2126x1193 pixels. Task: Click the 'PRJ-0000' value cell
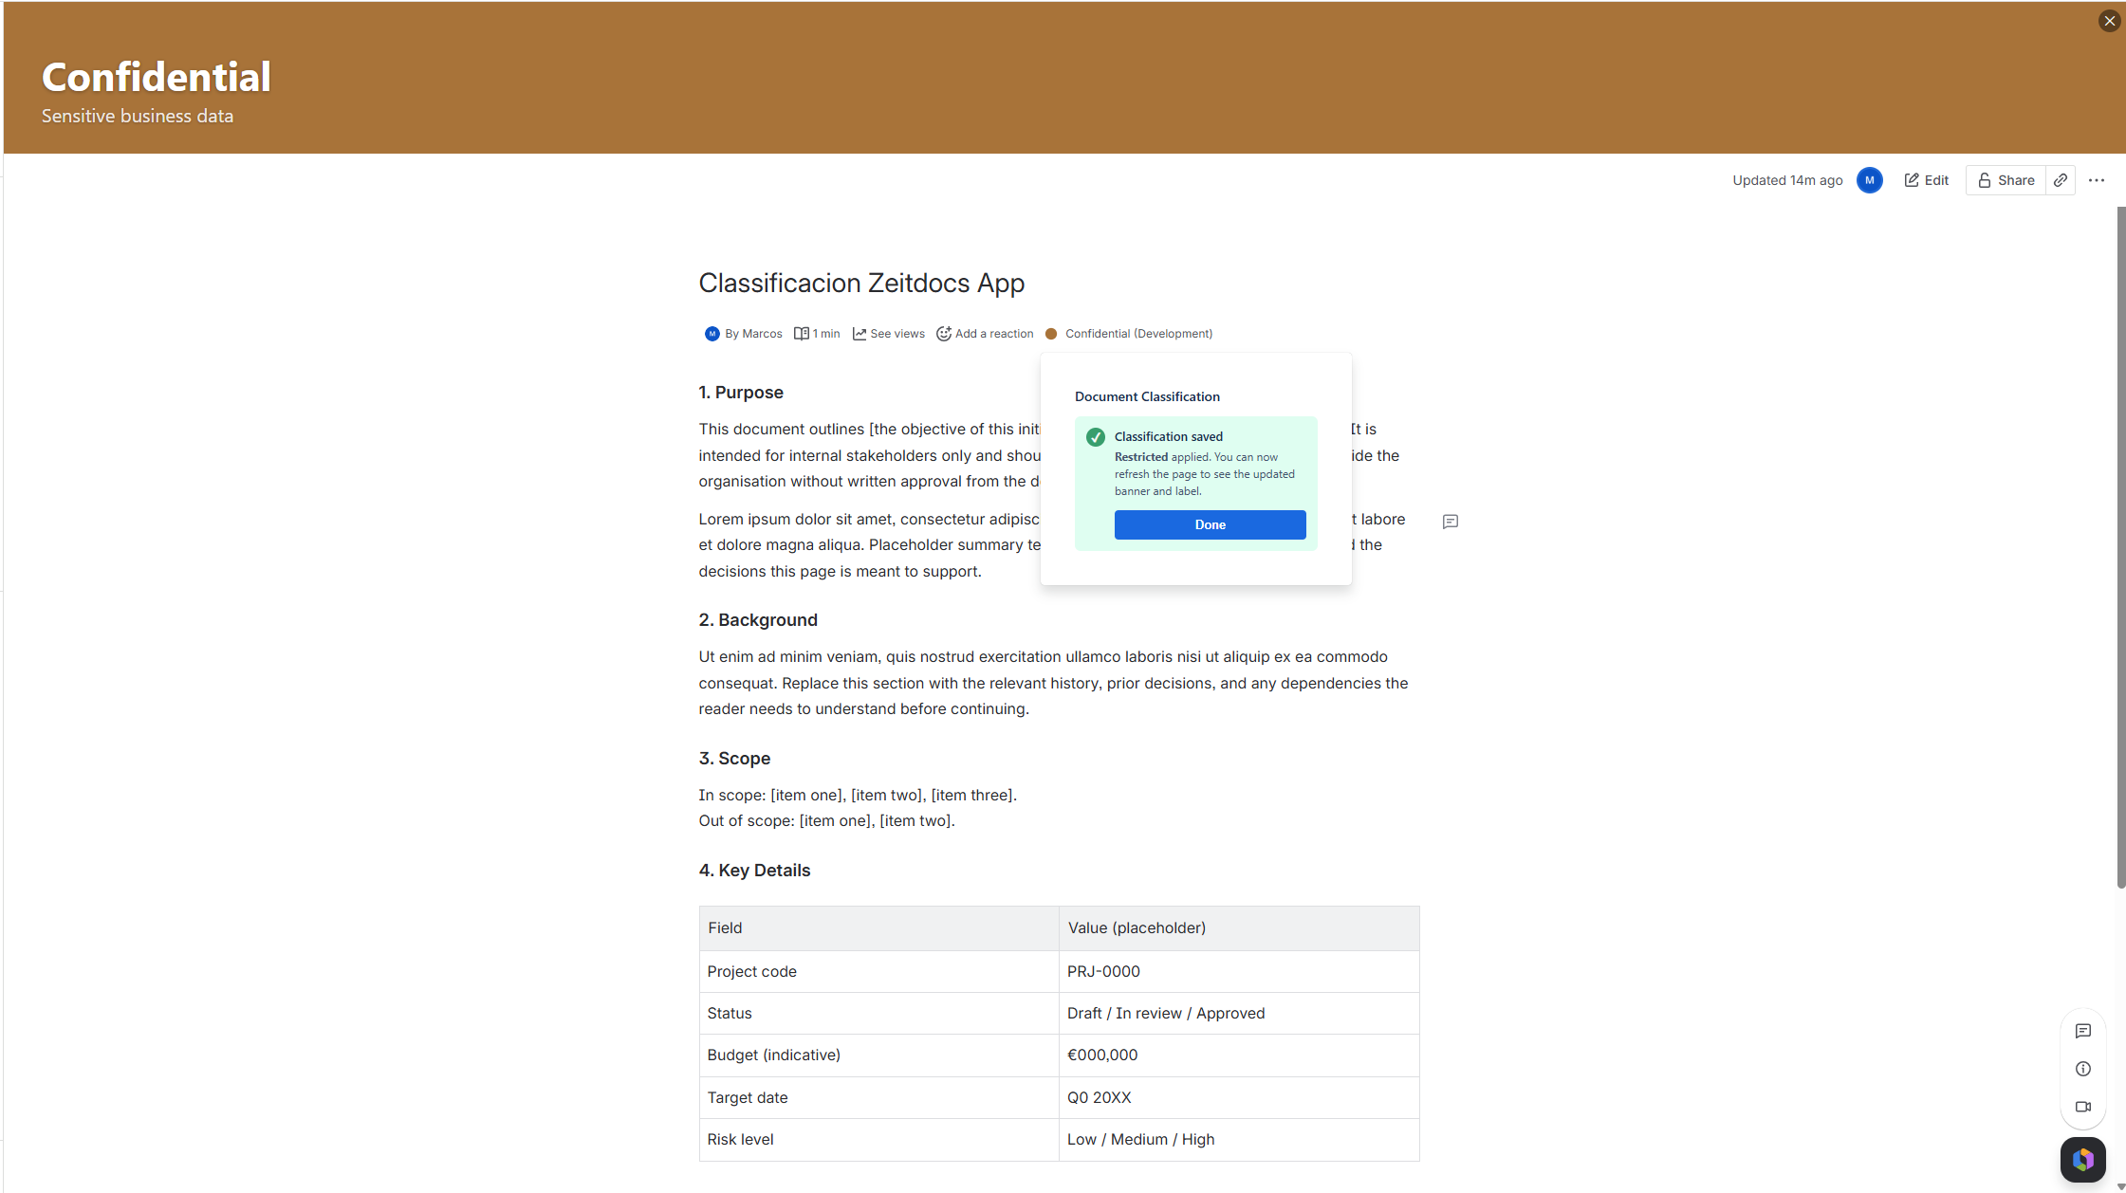(1239, 972)
